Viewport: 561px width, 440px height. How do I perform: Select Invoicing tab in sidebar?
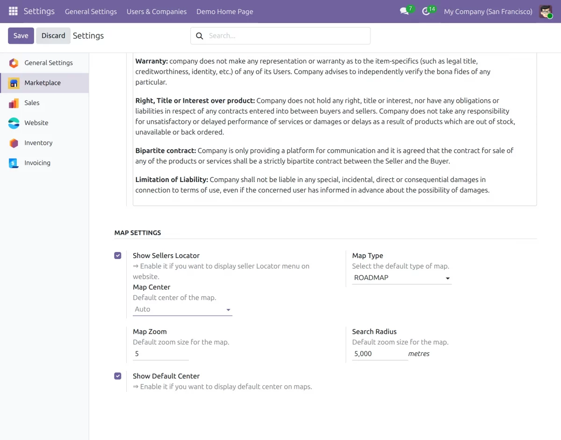44,163
